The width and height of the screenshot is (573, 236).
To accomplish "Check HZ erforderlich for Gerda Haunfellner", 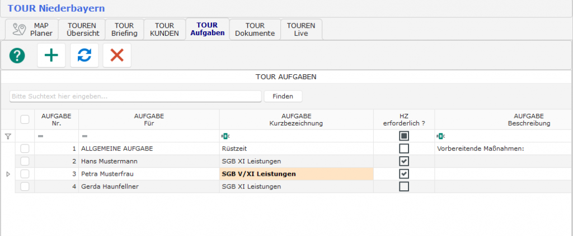I will tap(404, 186).
